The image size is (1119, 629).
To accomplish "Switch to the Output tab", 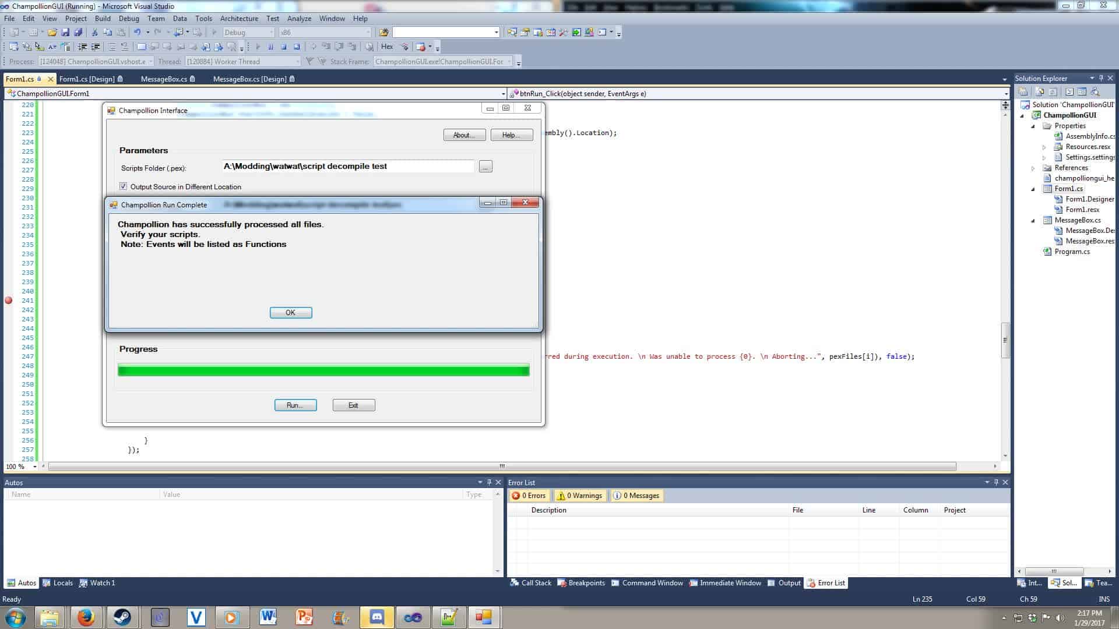I will [784, 583].
